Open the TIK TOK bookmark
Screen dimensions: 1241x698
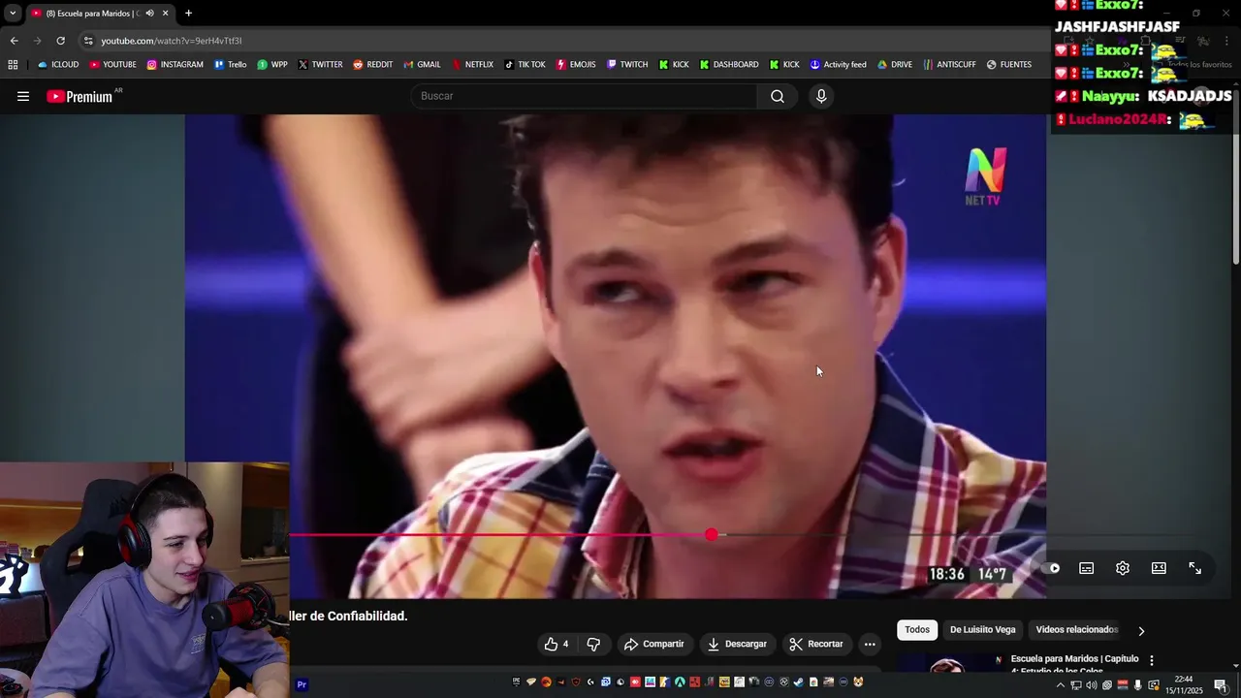click(x=525, y=65)
